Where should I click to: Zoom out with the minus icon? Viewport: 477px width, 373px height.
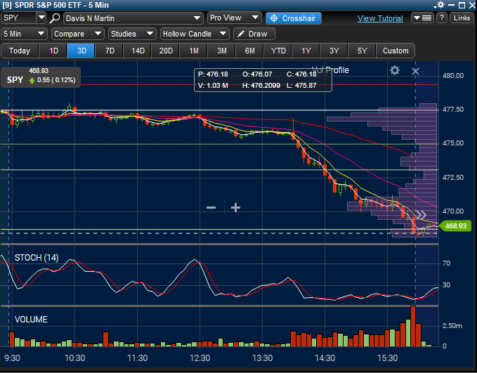tap(211, 208)
